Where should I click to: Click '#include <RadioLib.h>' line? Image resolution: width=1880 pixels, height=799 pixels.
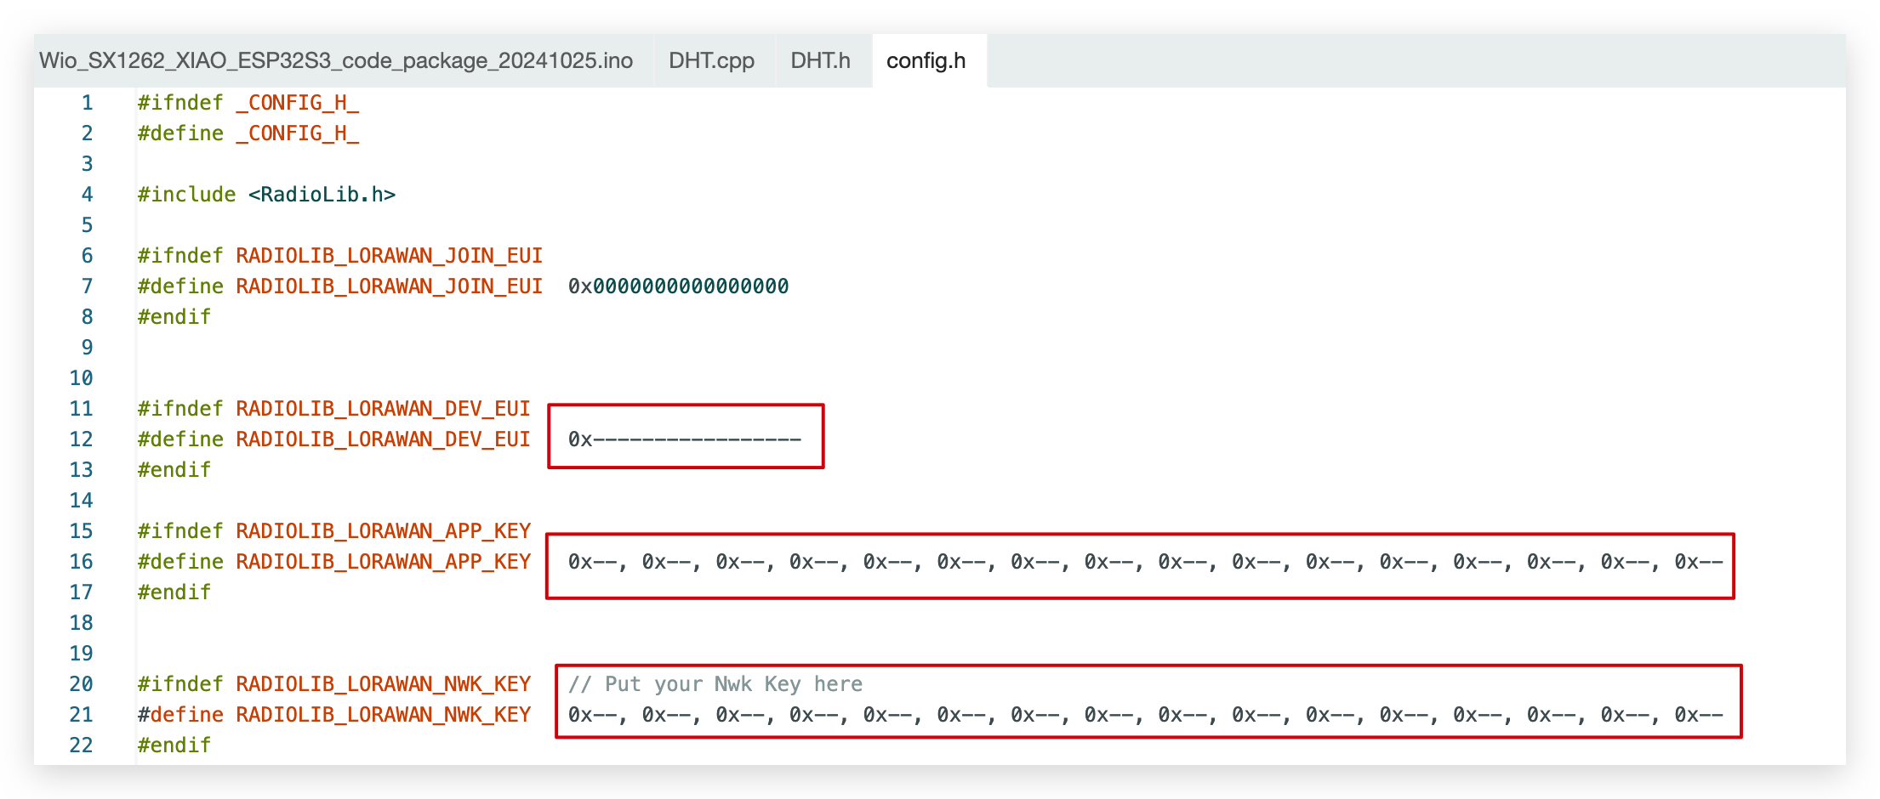click(x=266, y=195)
